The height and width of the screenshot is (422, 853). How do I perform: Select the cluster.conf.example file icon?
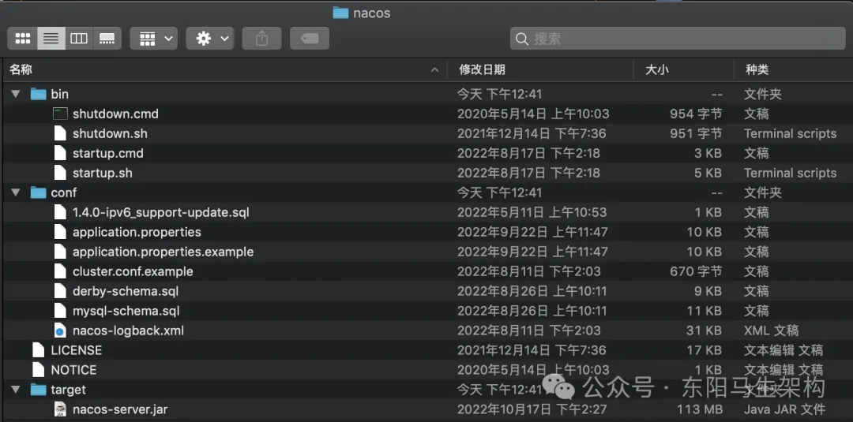click(60, 271)
